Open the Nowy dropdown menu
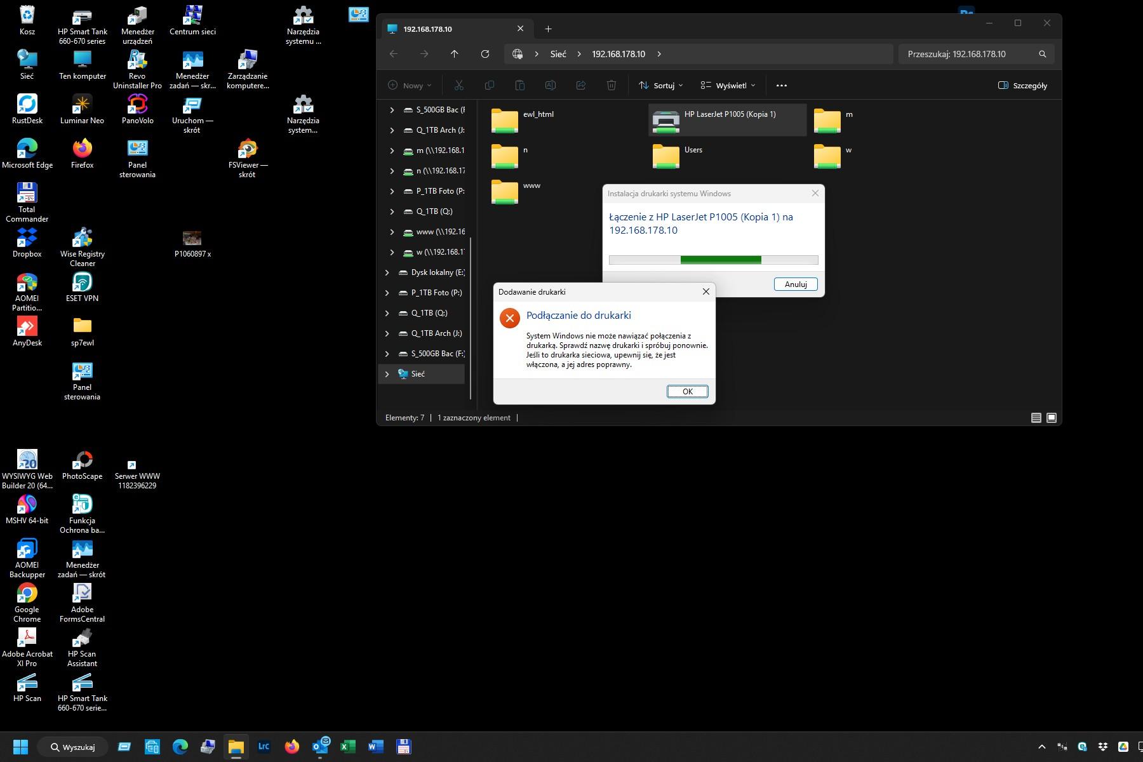Image resolution: width=1143 pixels, height=762 pixels. click(x=410, y=85)
